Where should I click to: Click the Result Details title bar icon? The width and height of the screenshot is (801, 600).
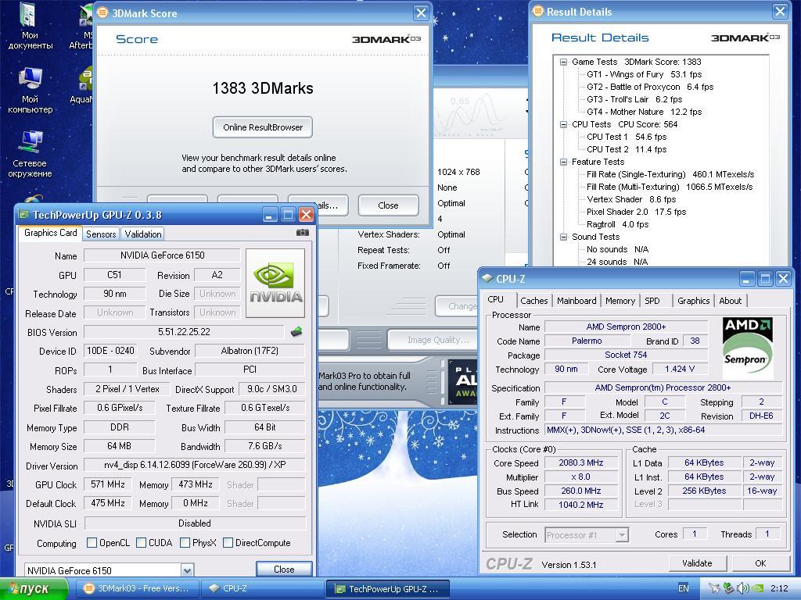[x=538, y=11]
